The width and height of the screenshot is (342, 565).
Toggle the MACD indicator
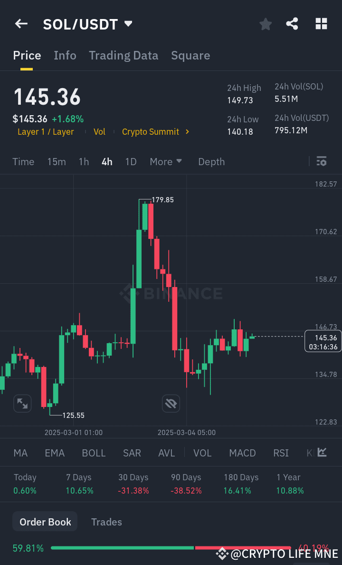click(242, 453)
